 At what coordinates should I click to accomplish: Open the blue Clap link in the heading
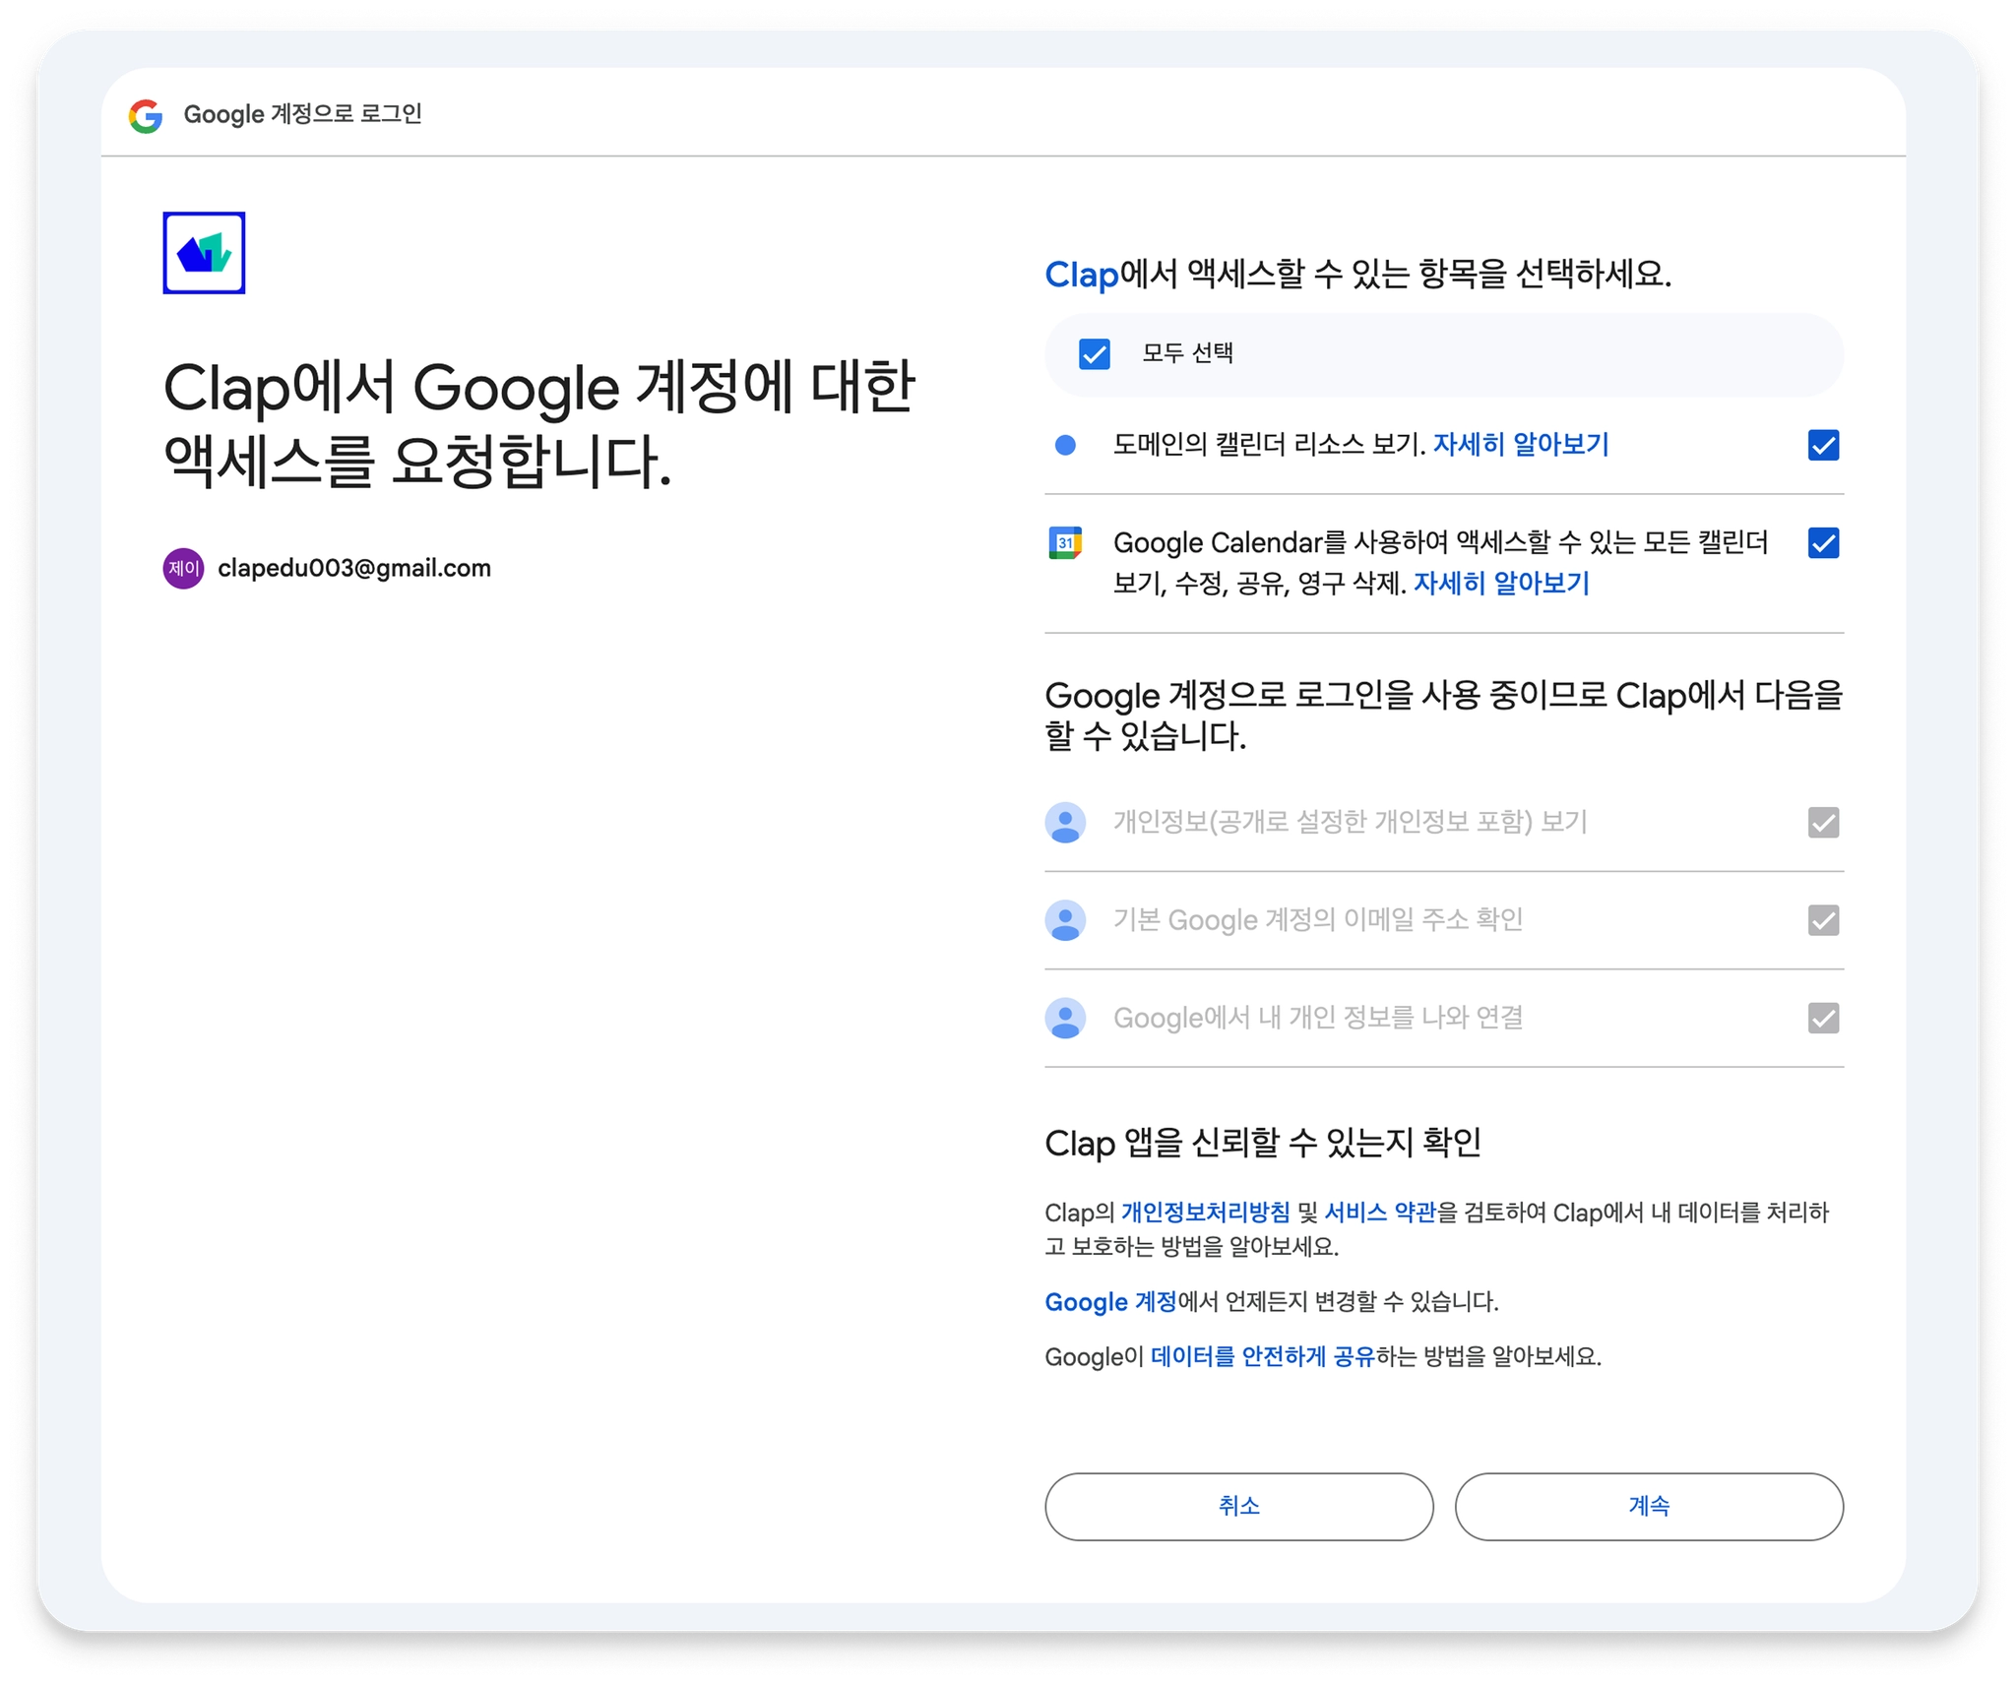point(1081,275)
